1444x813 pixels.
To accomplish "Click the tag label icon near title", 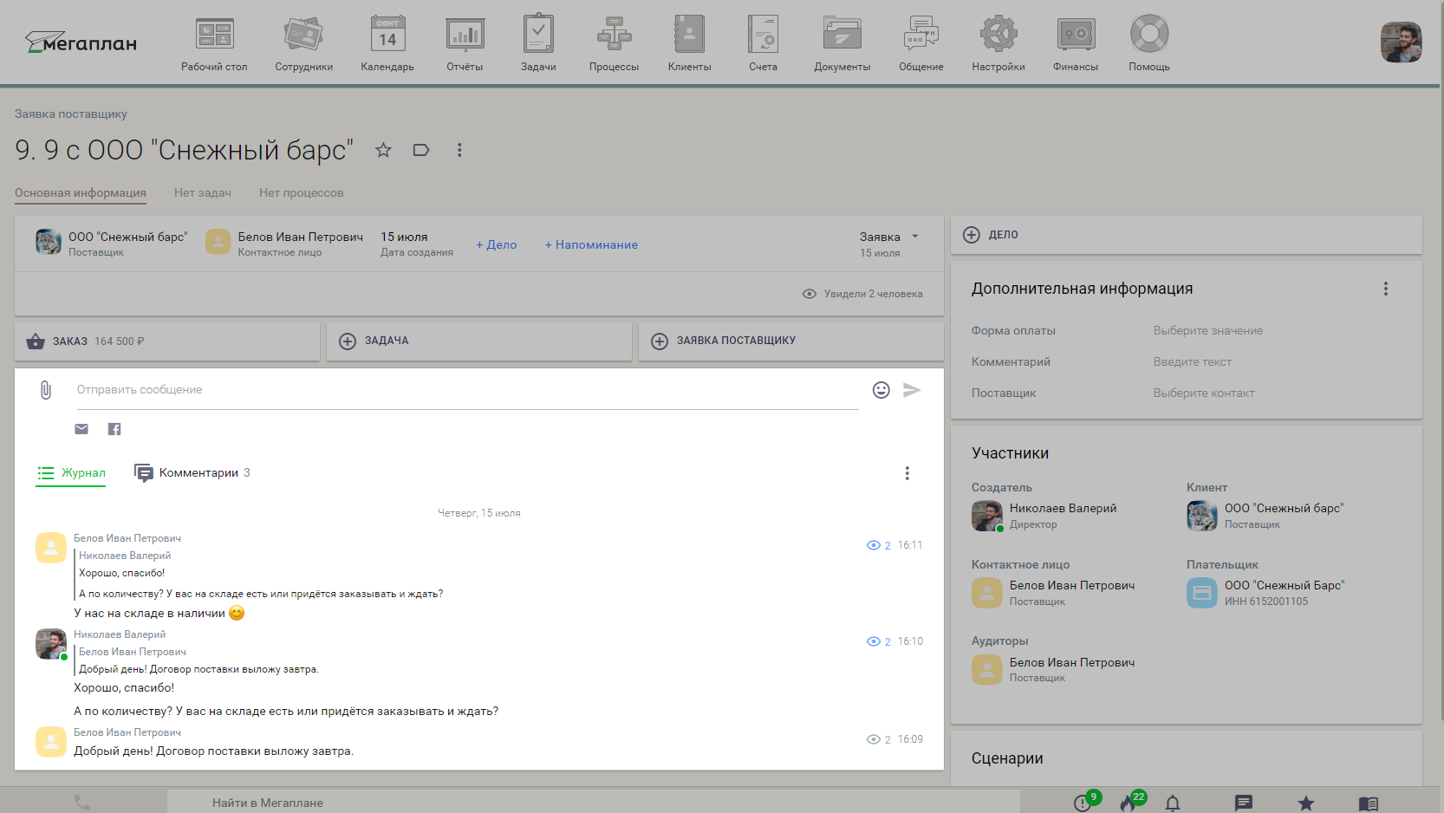I will [421, 150].
